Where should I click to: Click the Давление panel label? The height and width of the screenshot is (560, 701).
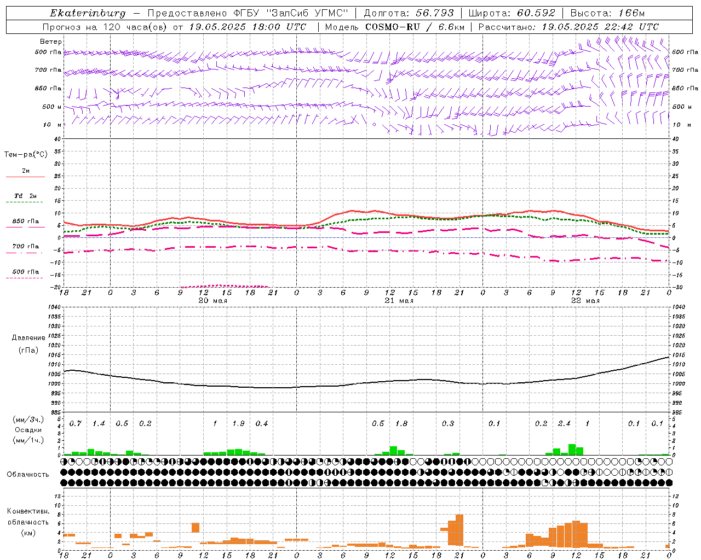pos(28,338)
